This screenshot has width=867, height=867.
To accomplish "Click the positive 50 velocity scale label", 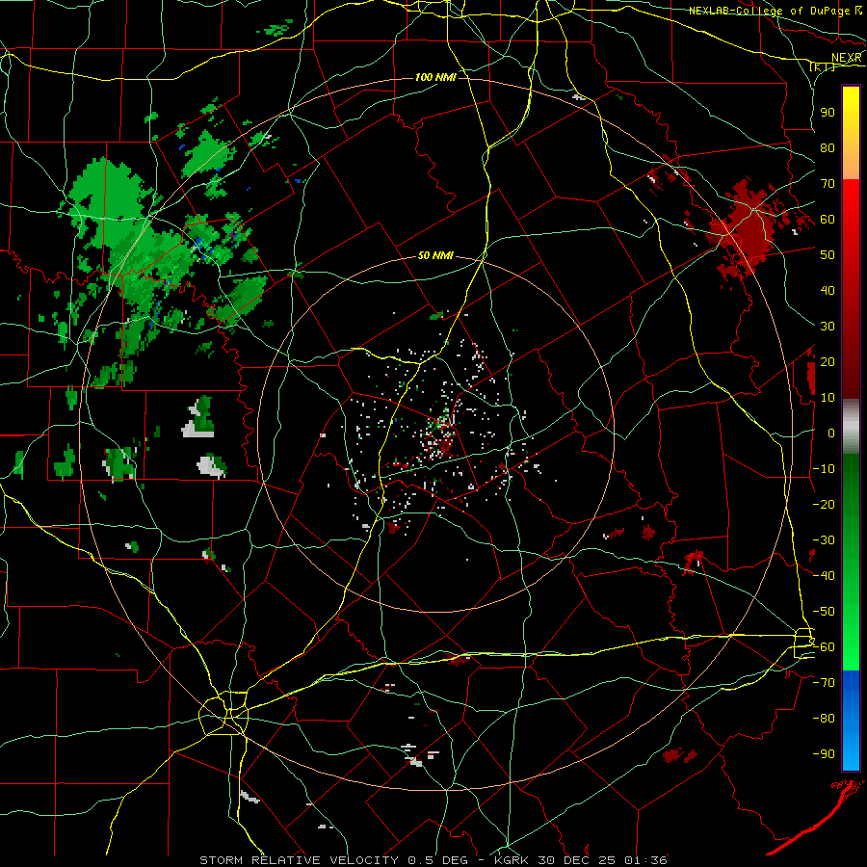I will point(828,255).
